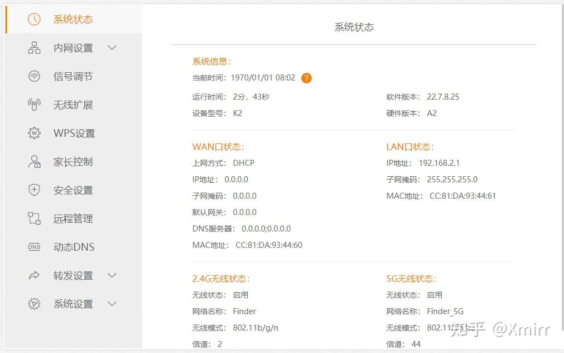Click the remote management device icon

[x=34, y=218]
